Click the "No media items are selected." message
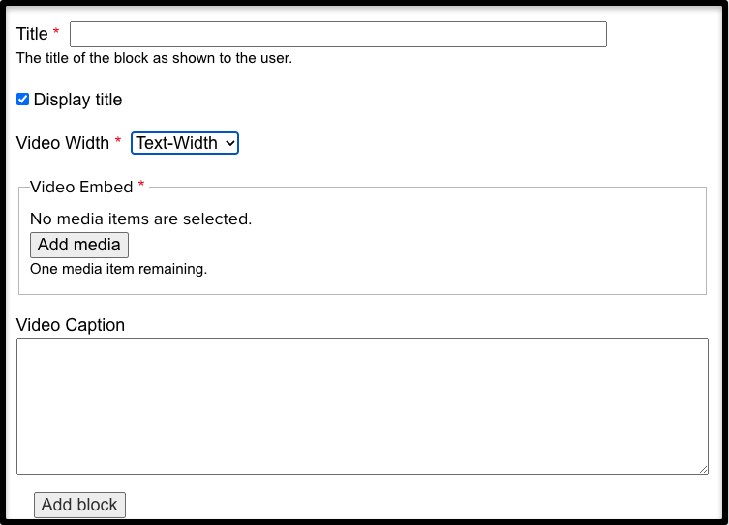The height and width of the screenshot is (525, 729). pyautogui.click(x=140, y=219)
